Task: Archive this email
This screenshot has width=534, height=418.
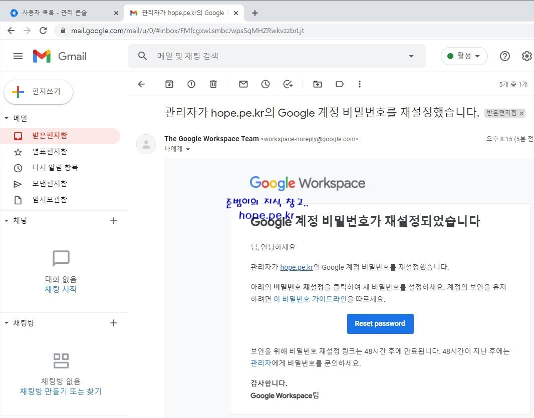Action: 169,84
